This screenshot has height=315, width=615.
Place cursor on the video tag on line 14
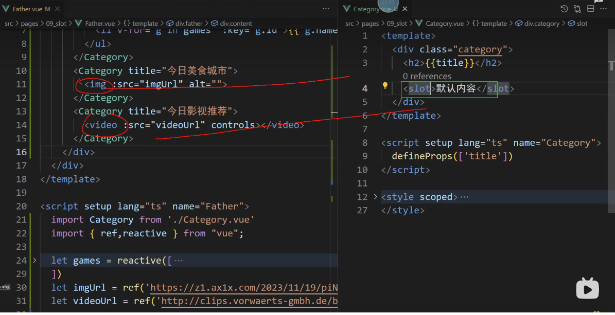coord(103,125)
